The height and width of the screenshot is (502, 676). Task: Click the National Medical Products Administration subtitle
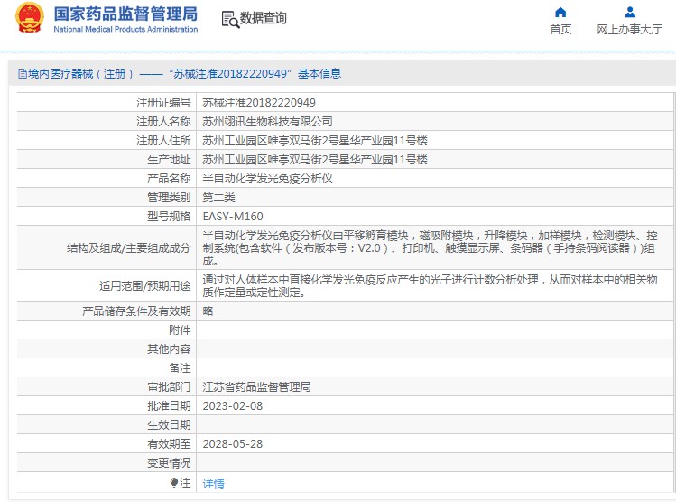click(125, 30)
